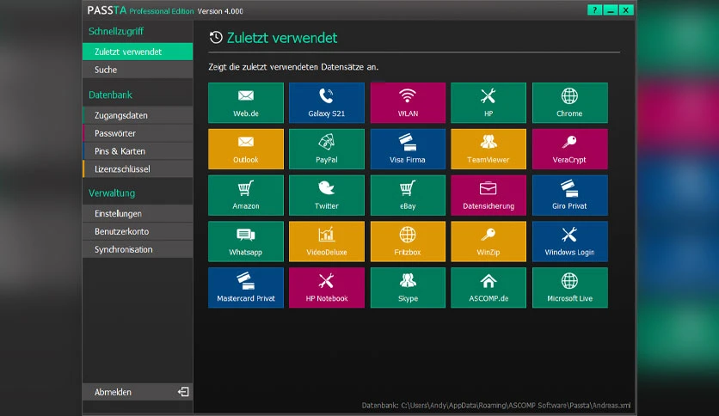
Task: Open Lizenzschlüssel section
Action: (138, 169)
